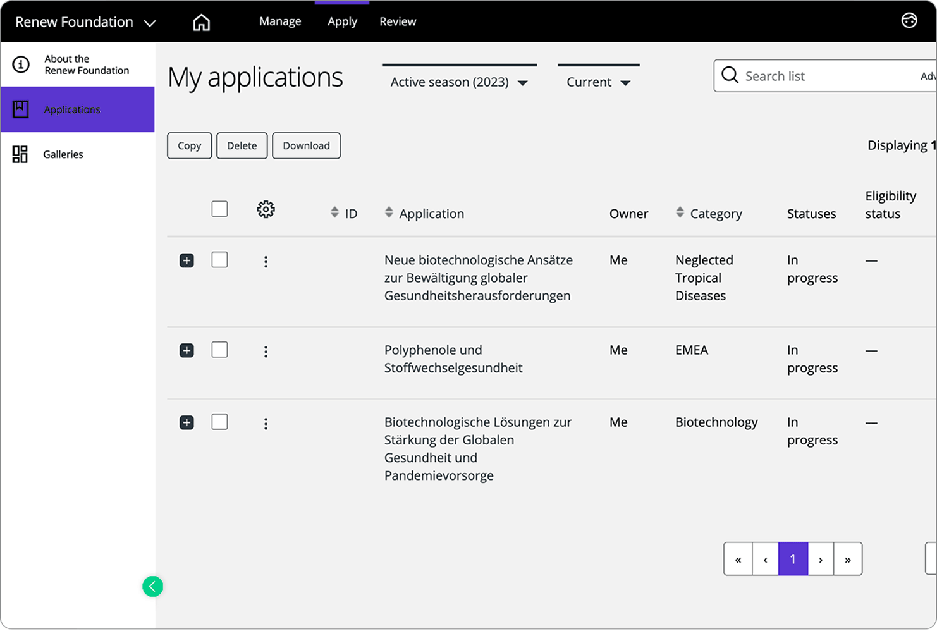This screenshot has height=631, width=937.
Task: Expand the Neue biotechnologische Ansätze row
Action: point(187,260)
